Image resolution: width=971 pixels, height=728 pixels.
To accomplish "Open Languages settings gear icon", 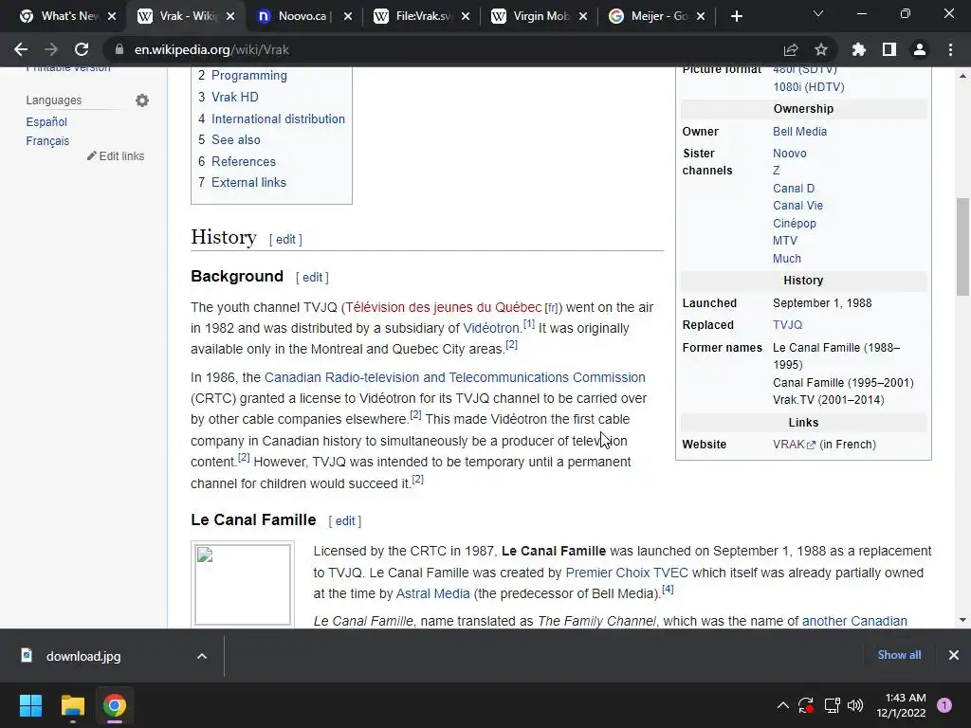I will [x=142, y=100].
